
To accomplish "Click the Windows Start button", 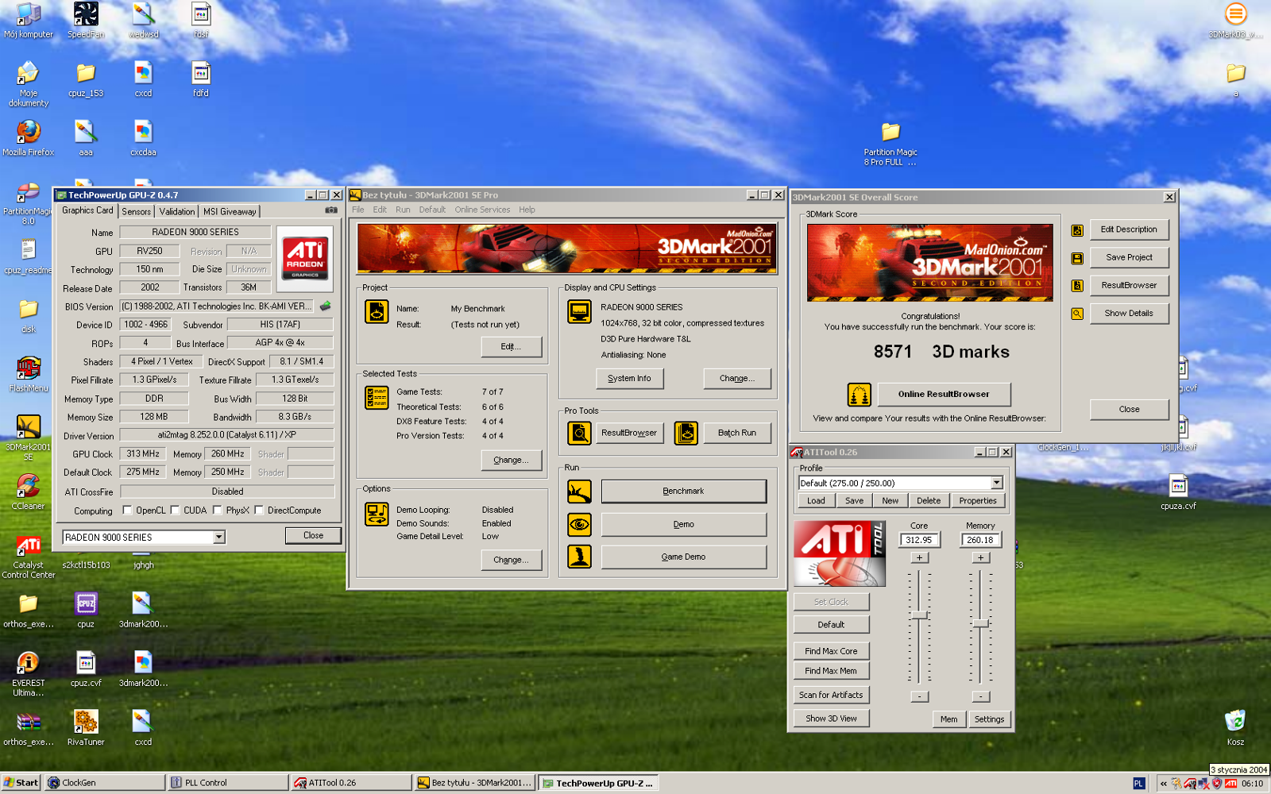I will (21, 783).
